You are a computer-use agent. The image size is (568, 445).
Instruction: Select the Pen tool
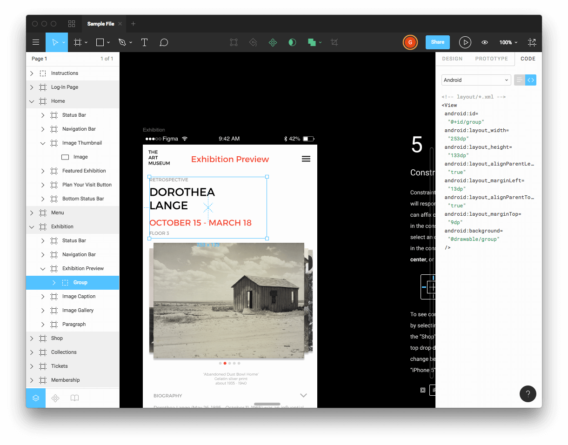pos(122,42)
